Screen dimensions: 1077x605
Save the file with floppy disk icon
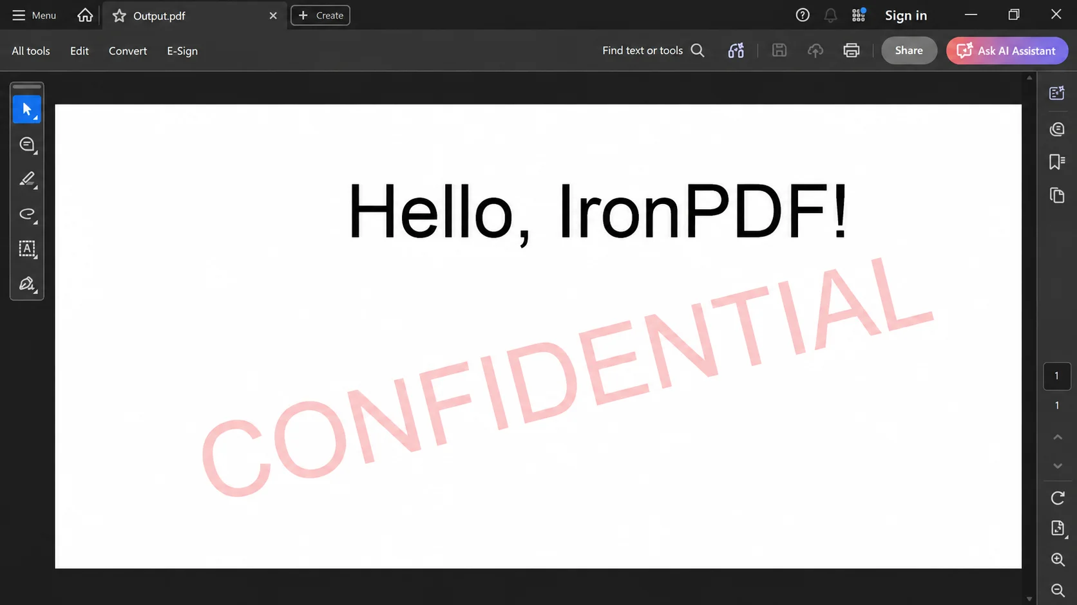coord(779,50)
